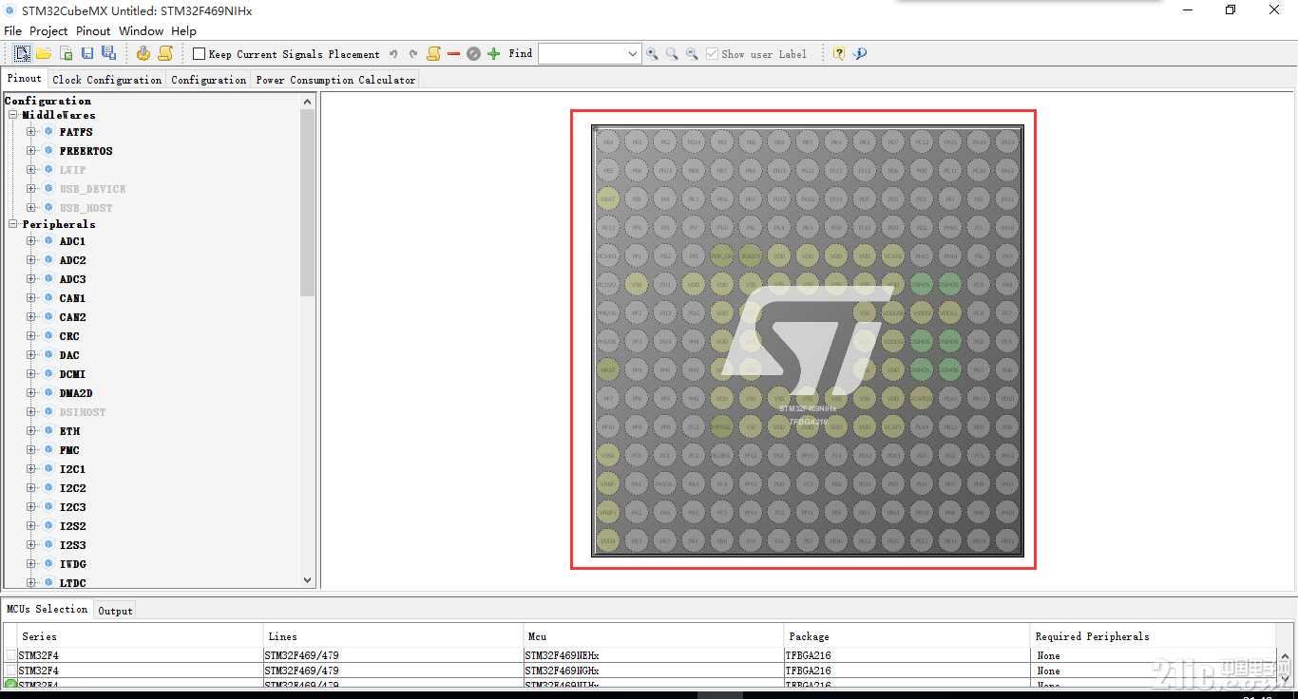Image resolution: width=1298 pixels, height=699 pixels.
Task: Click the cube icon next to FREERTOS
Action: pyautogui.click(x=48, y=151)
